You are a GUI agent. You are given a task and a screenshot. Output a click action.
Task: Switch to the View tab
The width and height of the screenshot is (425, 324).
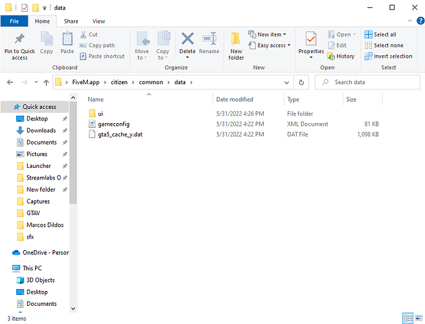coord(98,21)
